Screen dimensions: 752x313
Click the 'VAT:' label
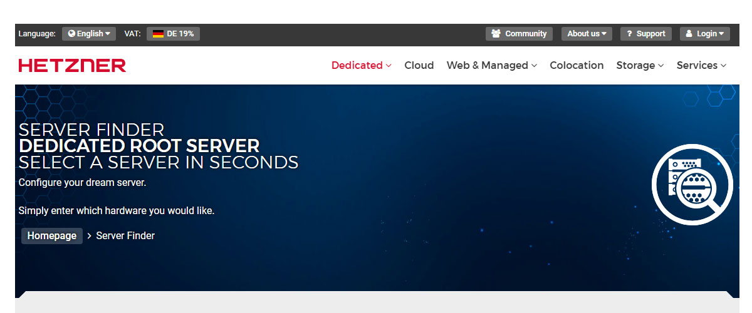[x=132, y=34]
